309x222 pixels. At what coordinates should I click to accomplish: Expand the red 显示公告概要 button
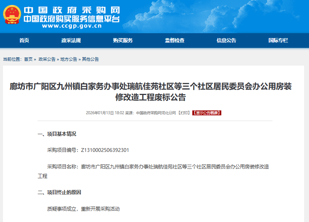point(207,113)
